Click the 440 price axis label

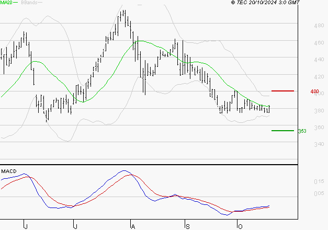(319, 60)
